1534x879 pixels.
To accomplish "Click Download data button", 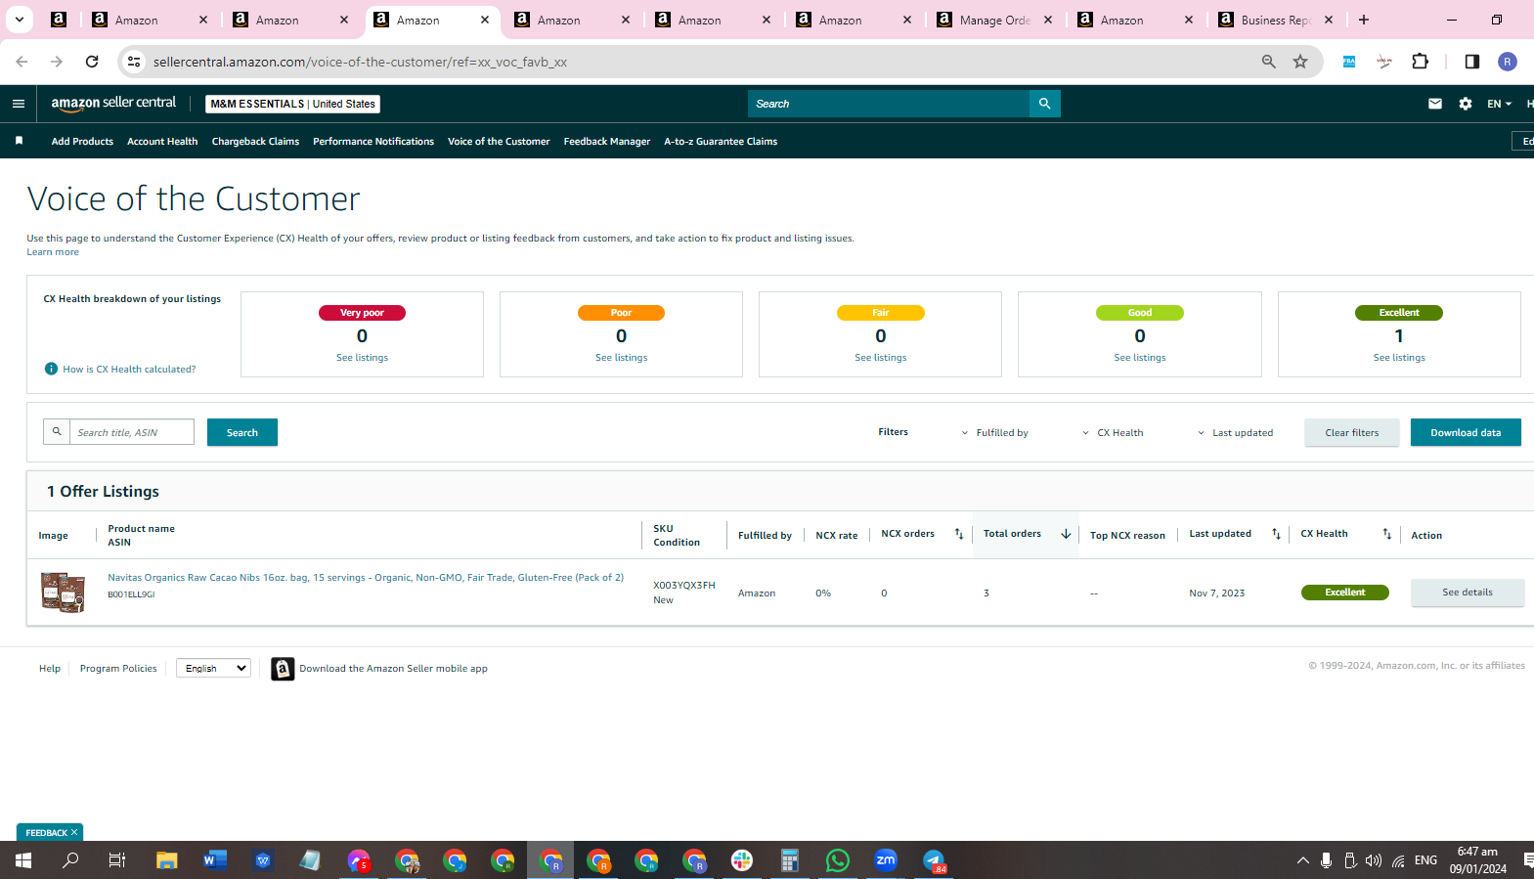I will point(1466,432).
